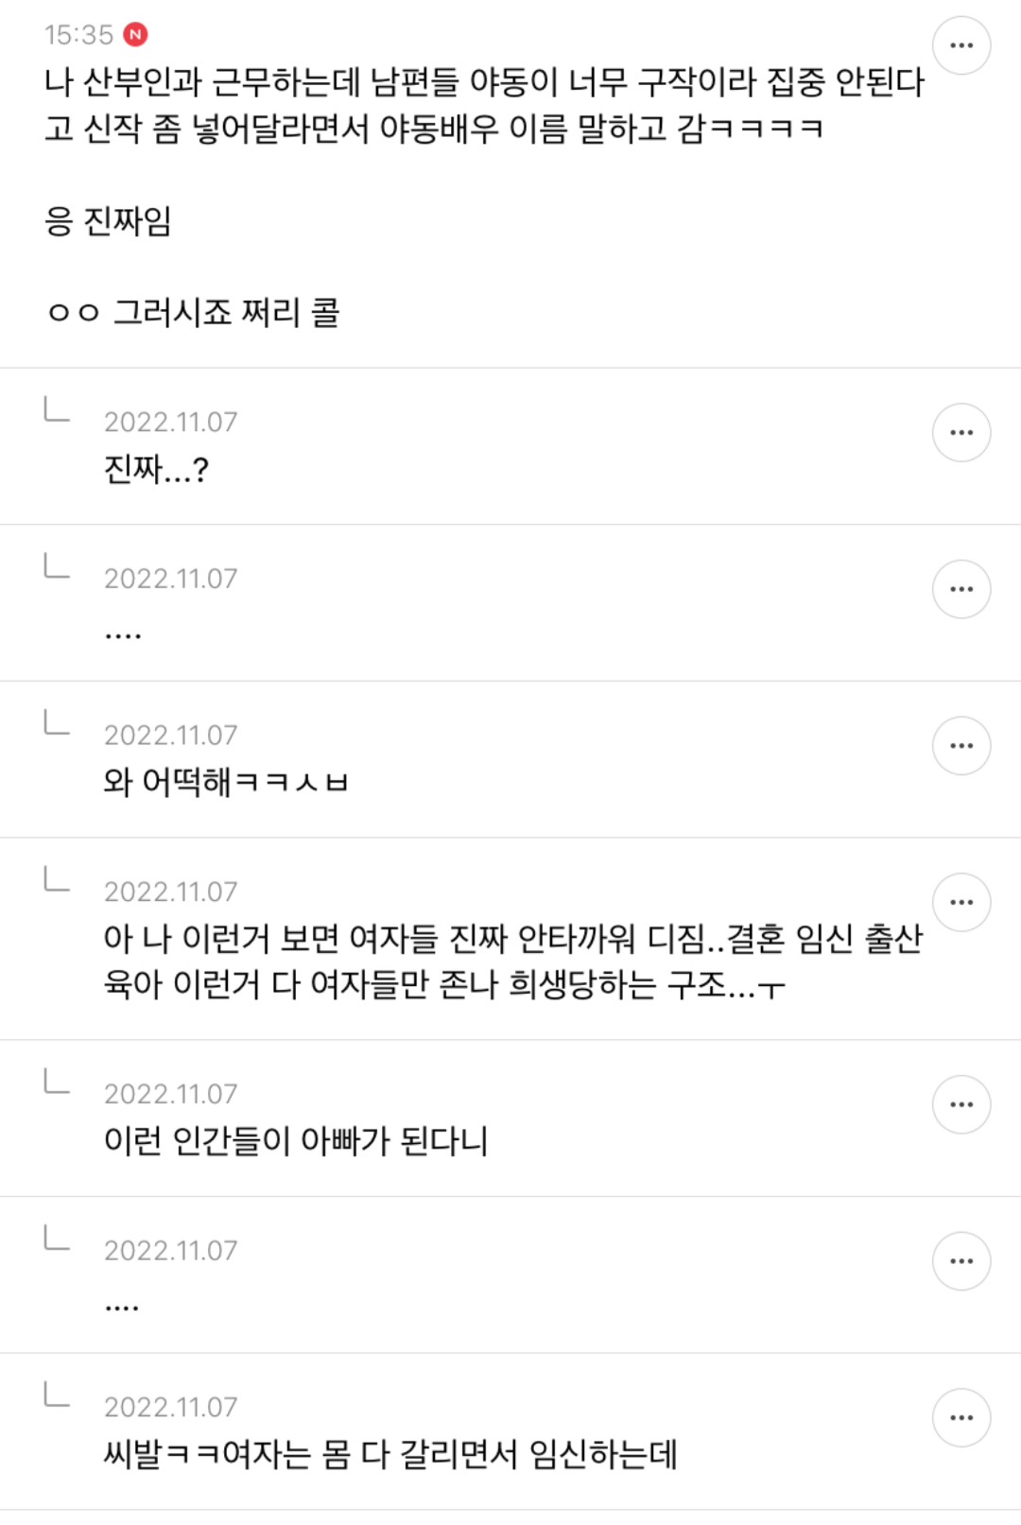Image resolution: width=1021 pixels, height=1525 pixels.
Task: Click the '이런 인간들이 아빠가 된다니' comment text
Action: (295, 1141)
